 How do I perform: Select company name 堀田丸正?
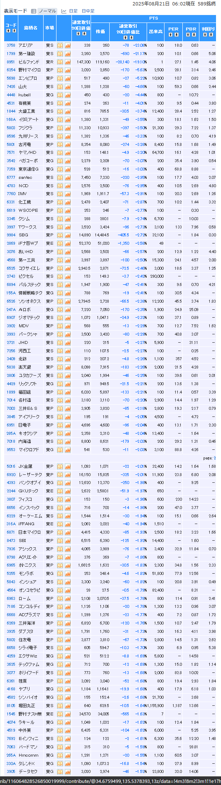(x=26, y=706)
